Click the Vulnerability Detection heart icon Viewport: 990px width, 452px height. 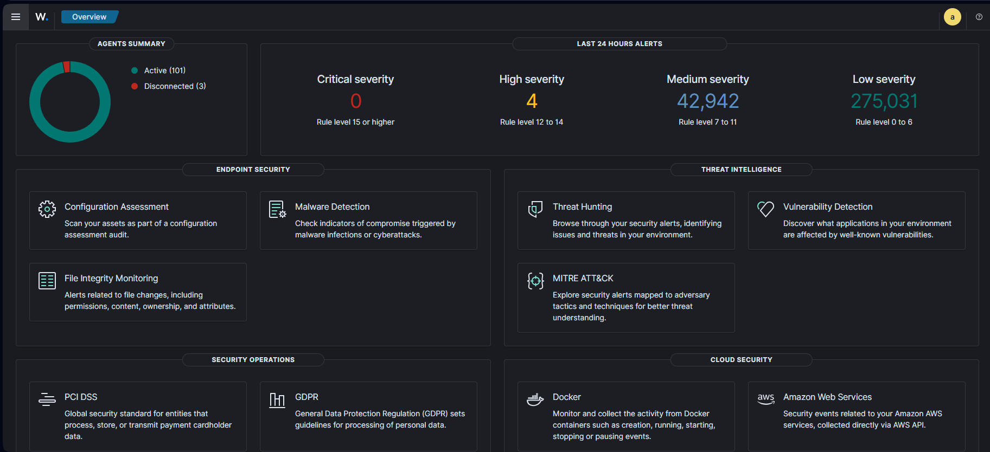point(765,209)
